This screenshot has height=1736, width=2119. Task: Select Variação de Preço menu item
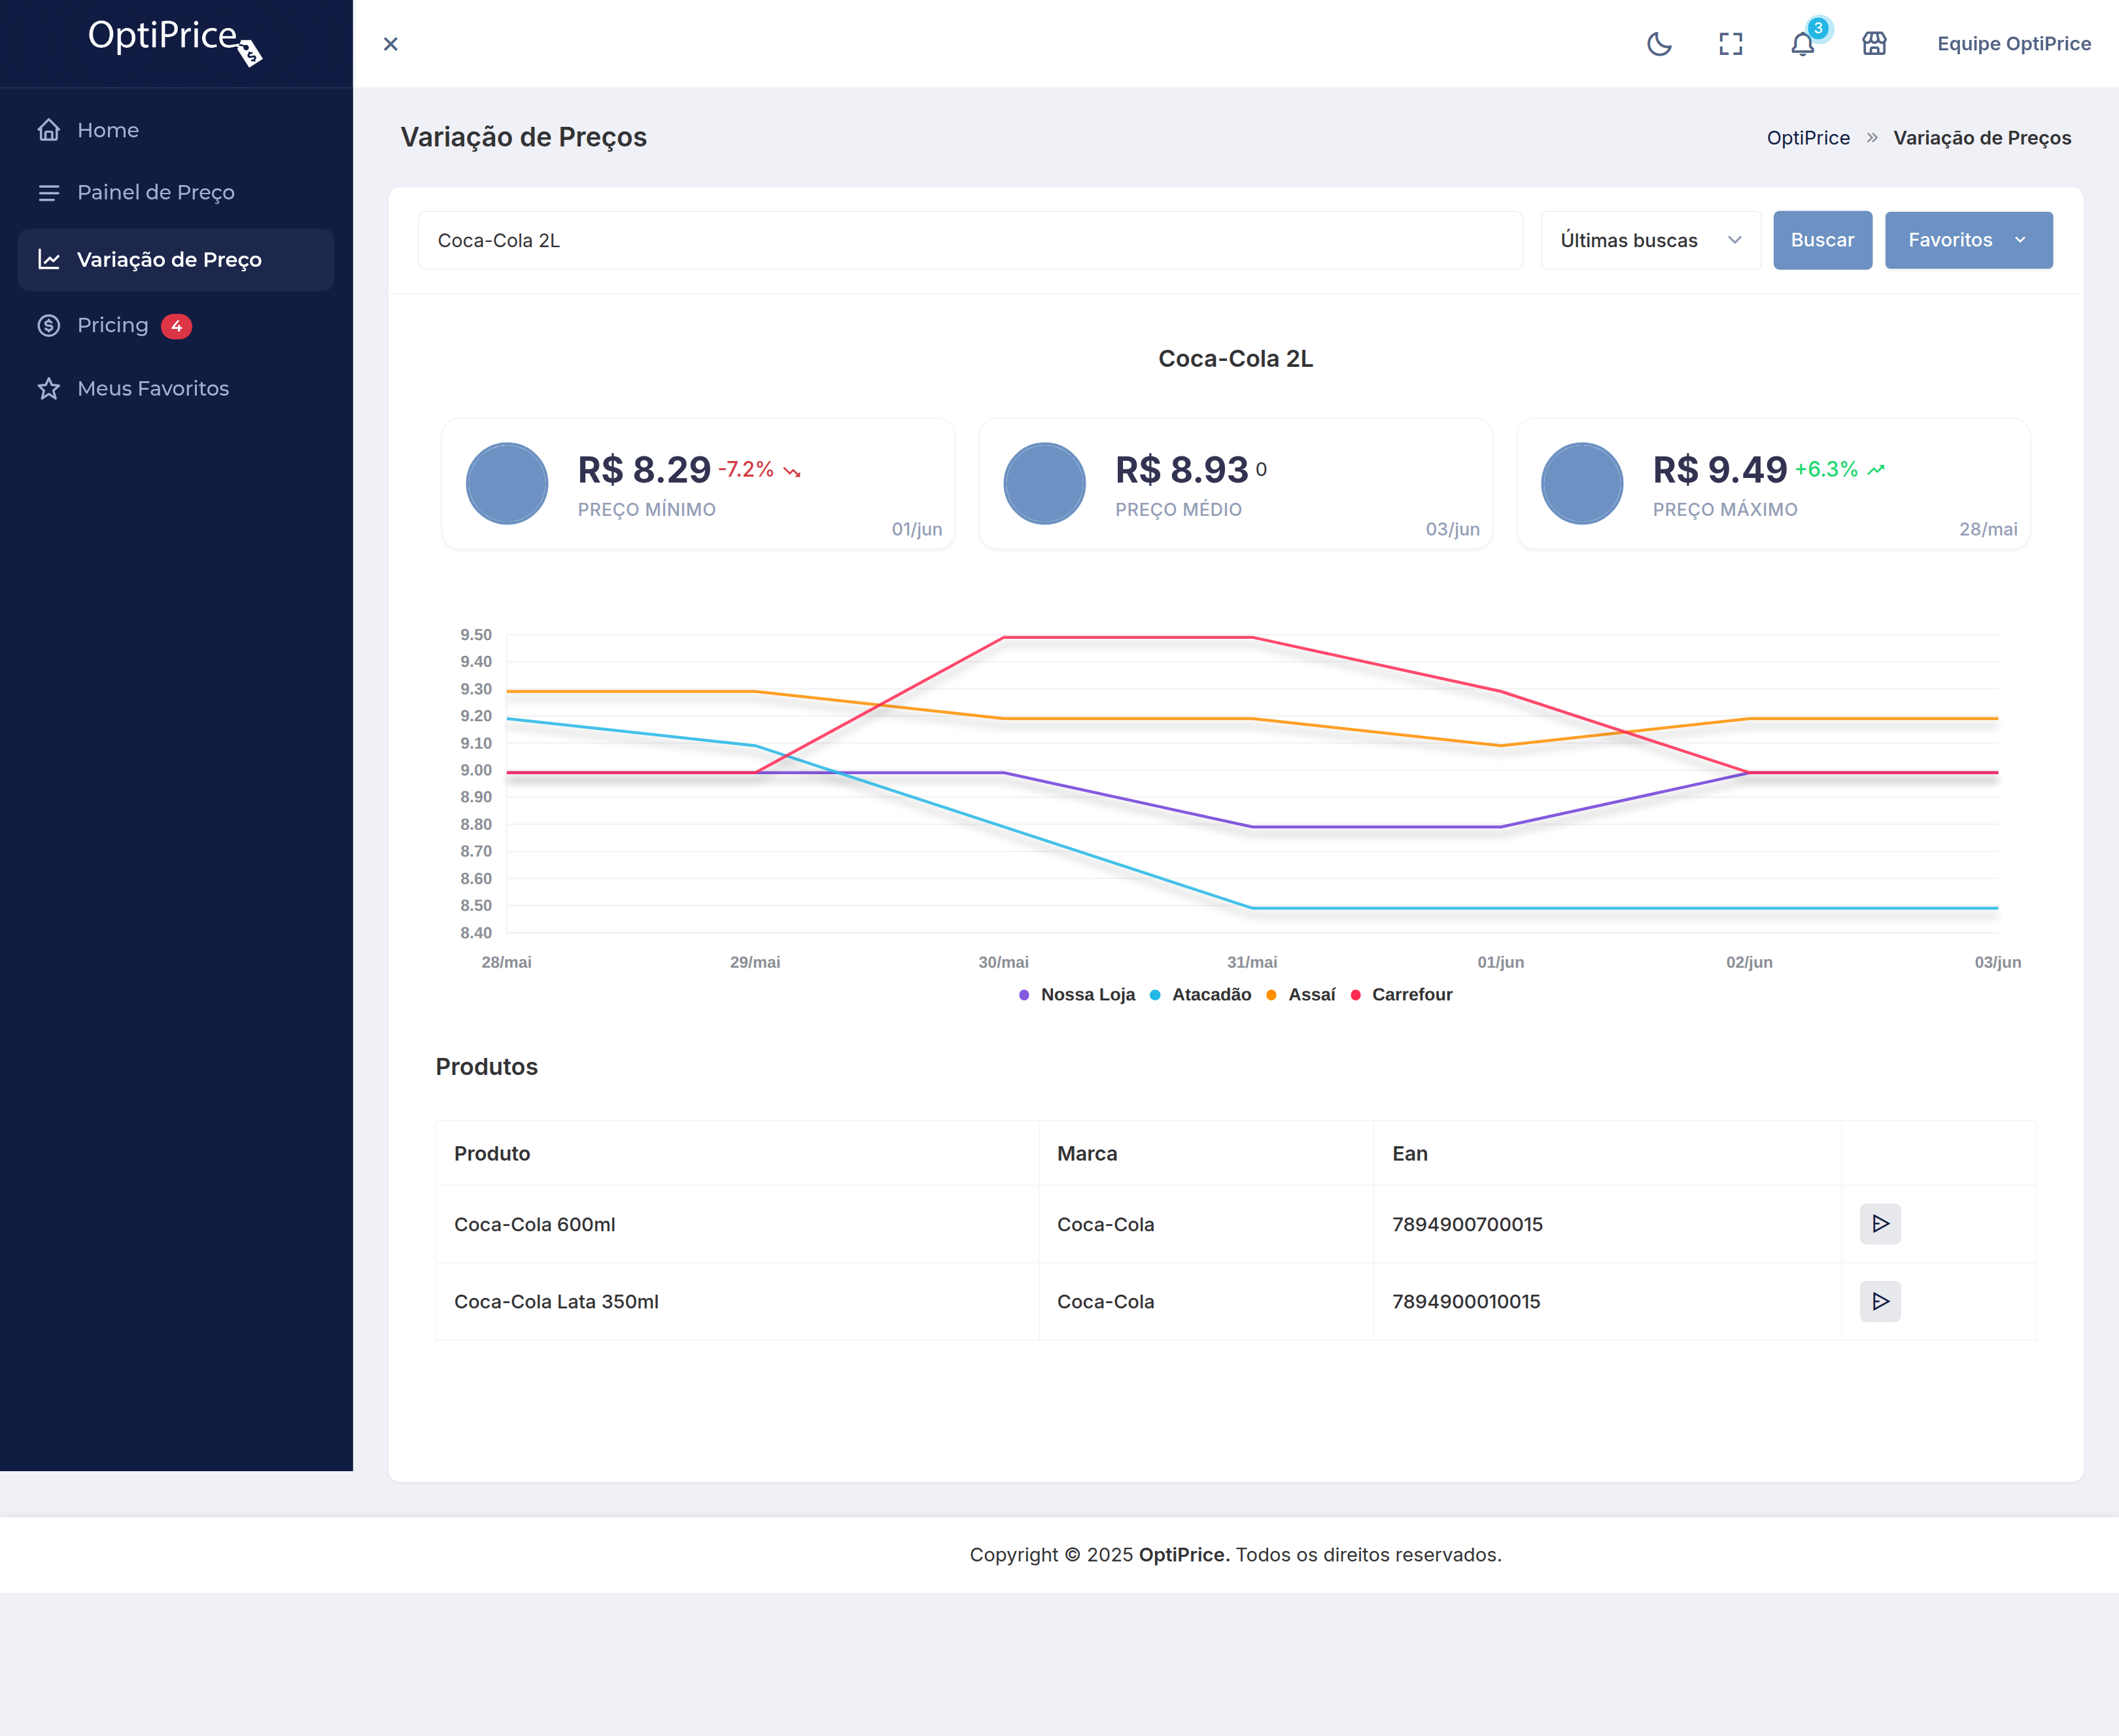point(176,260)
